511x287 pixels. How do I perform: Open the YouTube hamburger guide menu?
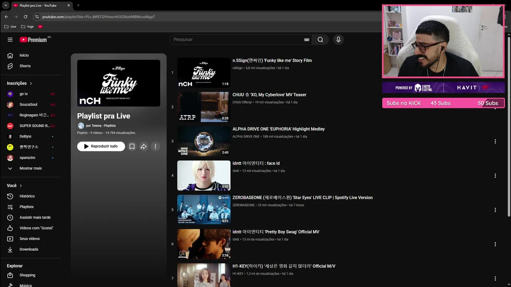click(x=10, y=39)
